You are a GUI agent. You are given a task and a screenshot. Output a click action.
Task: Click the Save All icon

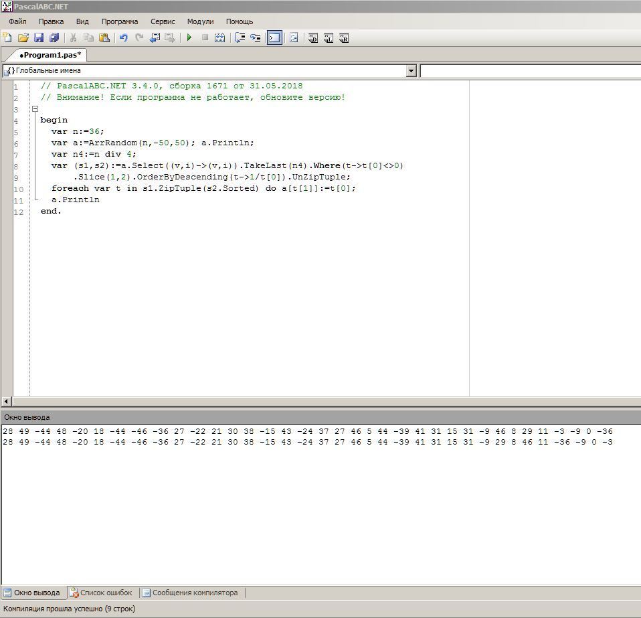coord(55,38)
